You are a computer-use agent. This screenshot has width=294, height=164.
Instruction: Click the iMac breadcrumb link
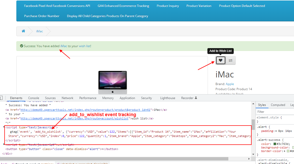[40, 31]
